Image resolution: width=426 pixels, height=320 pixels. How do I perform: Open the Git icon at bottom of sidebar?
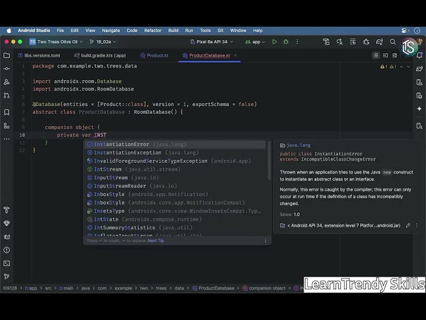tap(7, 277)
